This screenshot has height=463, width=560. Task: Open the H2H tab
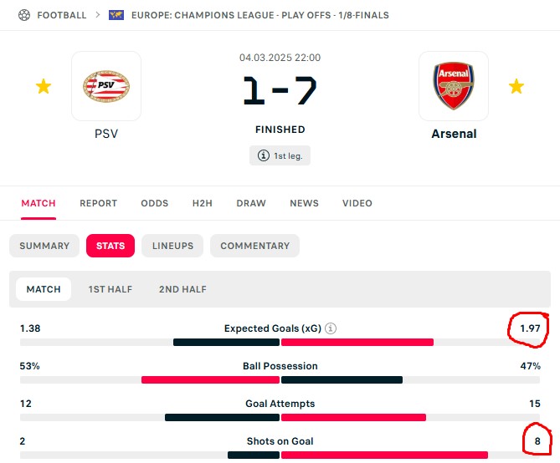point(203,203)
